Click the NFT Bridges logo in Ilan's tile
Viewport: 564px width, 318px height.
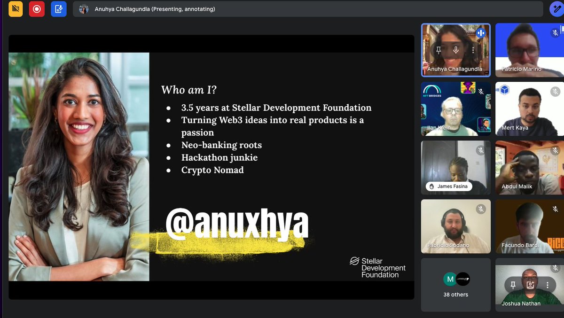point(432,91)
